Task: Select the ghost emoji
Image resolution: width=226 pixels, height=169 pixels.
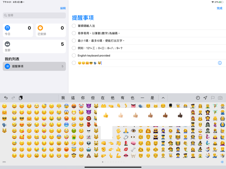Action: point(89,137)
